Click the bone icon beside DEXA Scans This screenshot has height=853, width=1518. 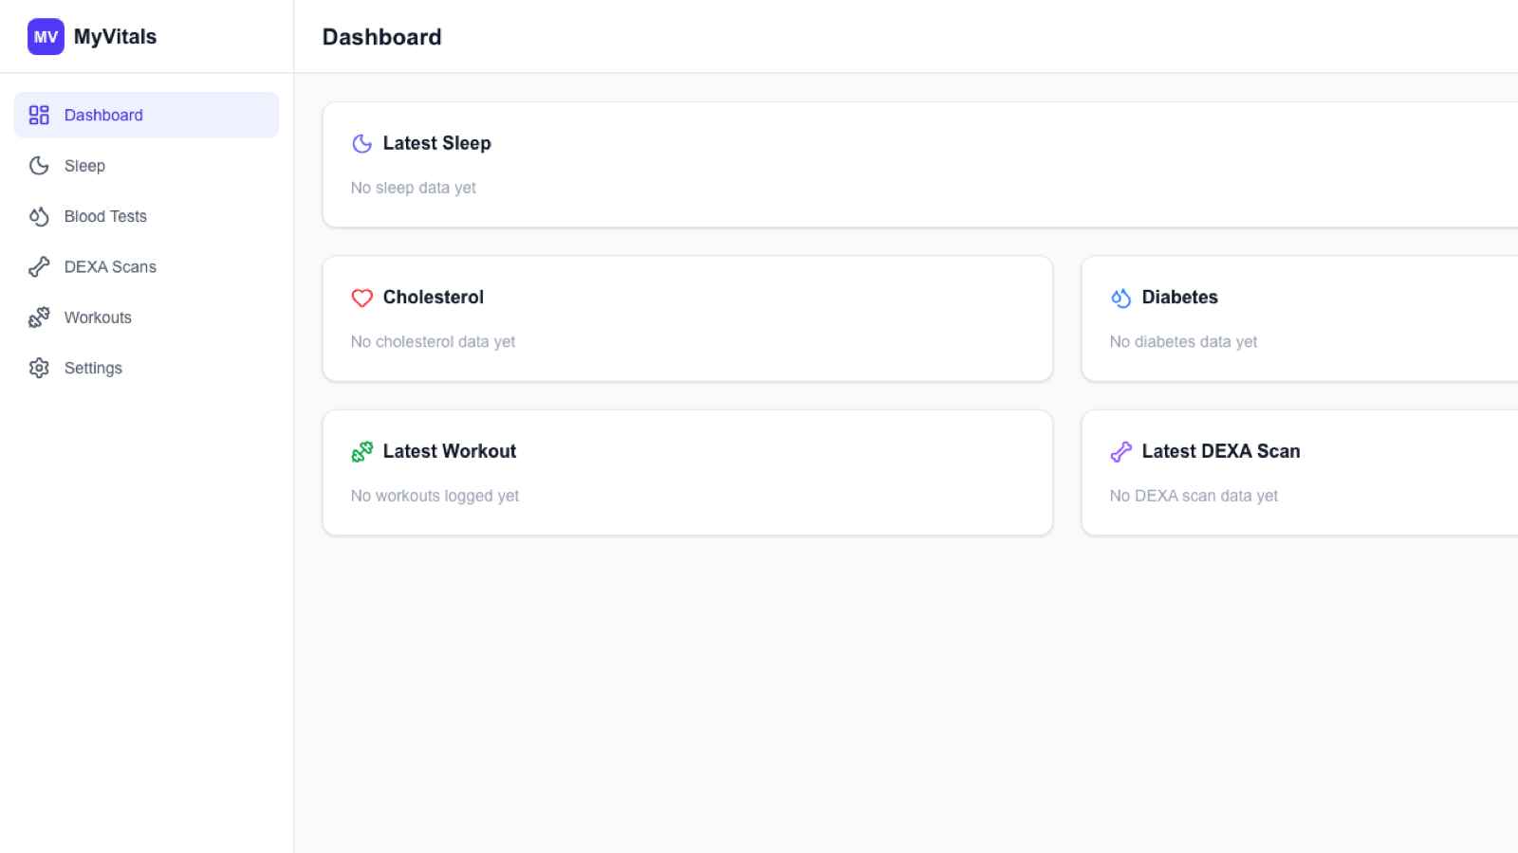38,266
